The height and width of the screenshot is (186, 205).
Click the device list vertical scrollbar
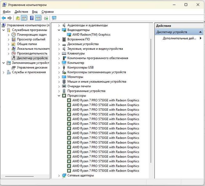point(151,101)
